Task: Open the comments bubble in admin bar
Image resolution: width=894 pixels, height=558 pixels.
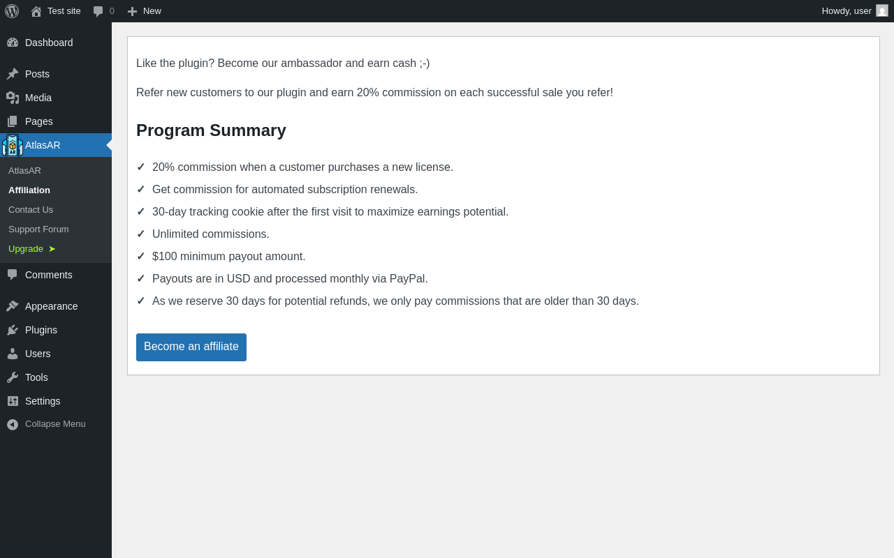Action: 98,11
